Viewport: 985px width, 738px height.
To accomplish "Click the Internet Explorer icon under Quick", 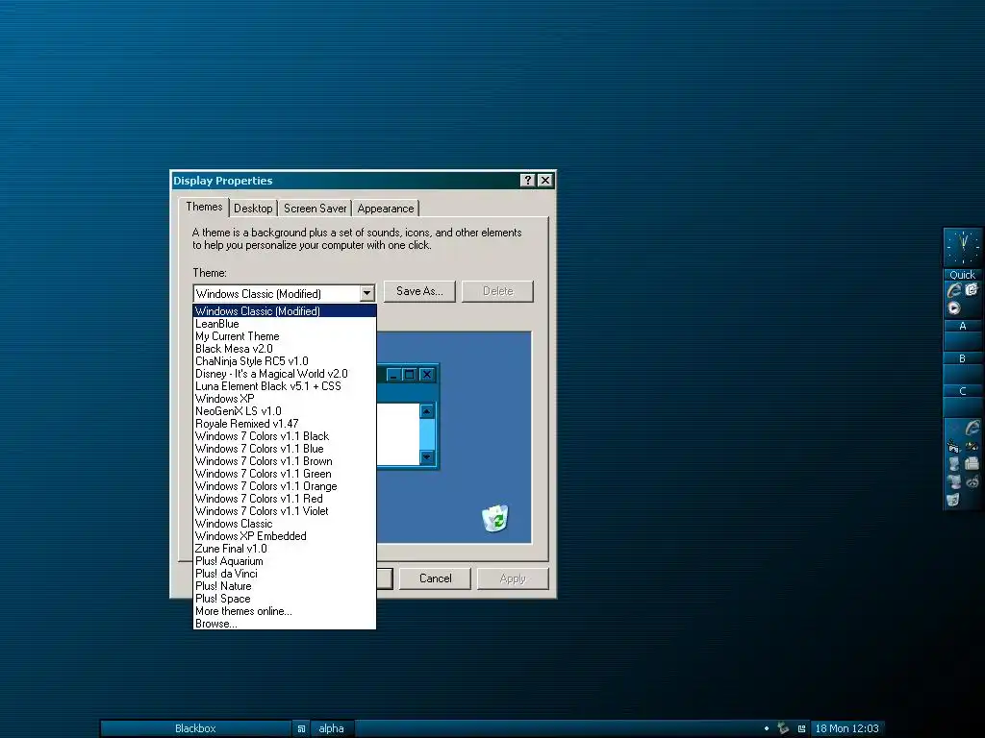I will [954, 290].
